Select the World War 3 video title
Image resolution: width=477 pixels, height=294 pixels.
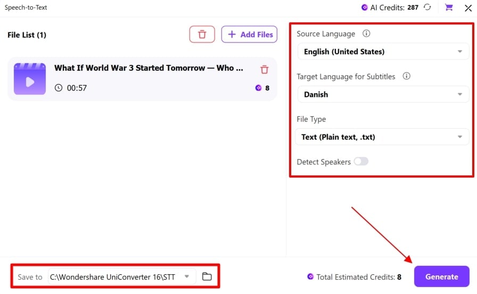149,68
